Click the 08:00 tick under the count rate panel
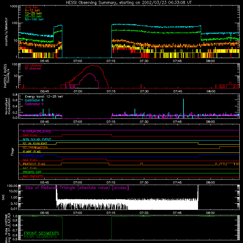The image size is (243, 243). [x=210, y=61]
